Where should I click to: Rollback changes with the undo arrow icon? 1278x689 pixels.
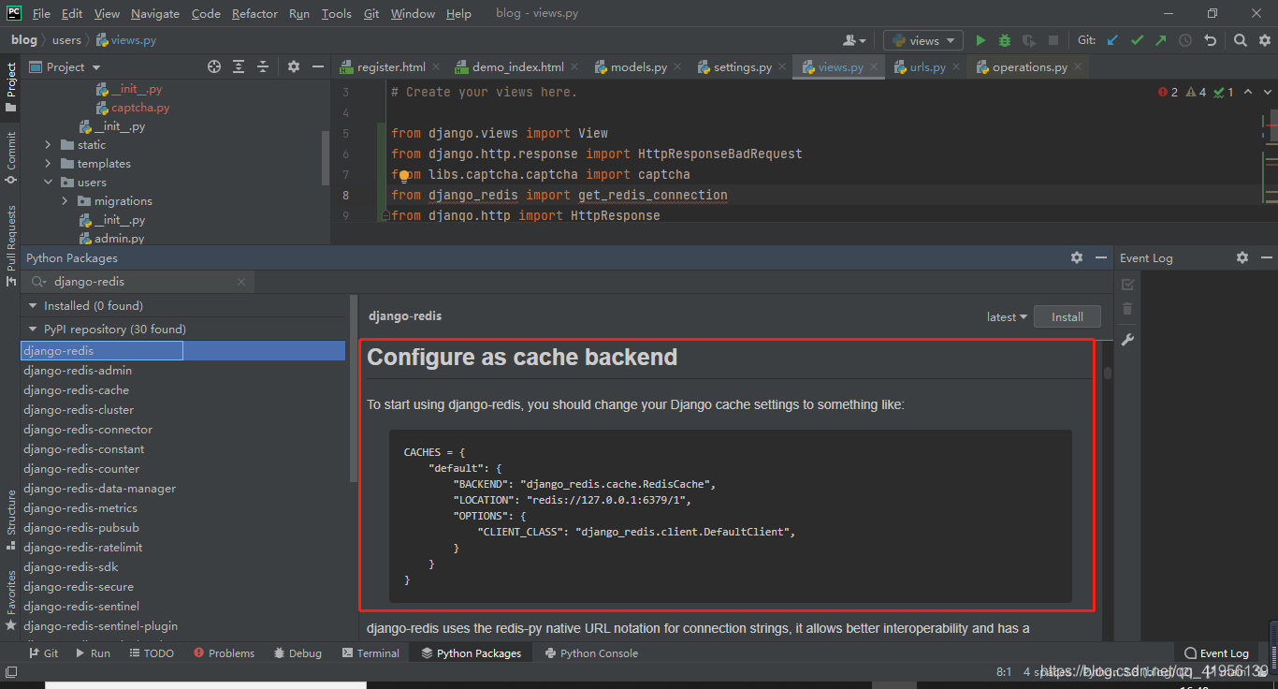tap(1210, 40)
